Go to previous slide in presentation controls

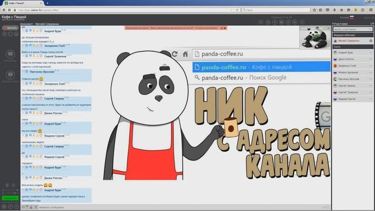(x=275, y=22)
